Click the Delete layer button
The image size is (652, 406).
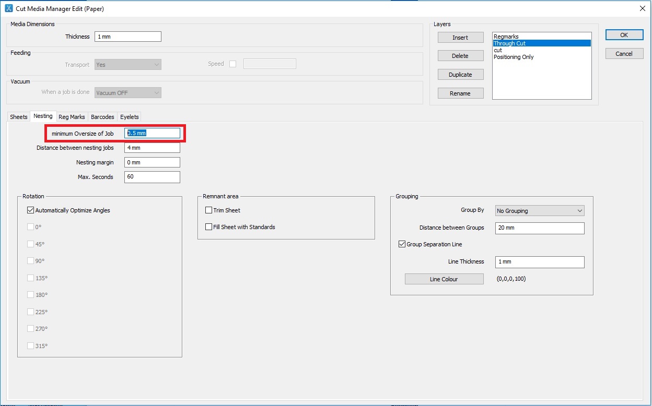pyautogui.click(x=460, y=56)
